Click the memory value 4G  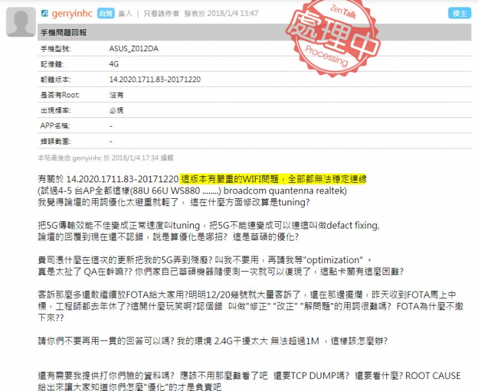pos(114,64)
